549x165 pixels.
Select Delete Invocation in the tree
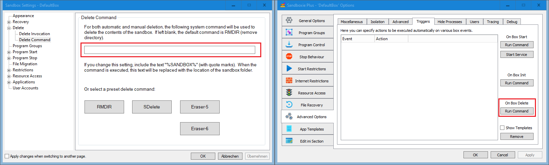pos(34,34)
